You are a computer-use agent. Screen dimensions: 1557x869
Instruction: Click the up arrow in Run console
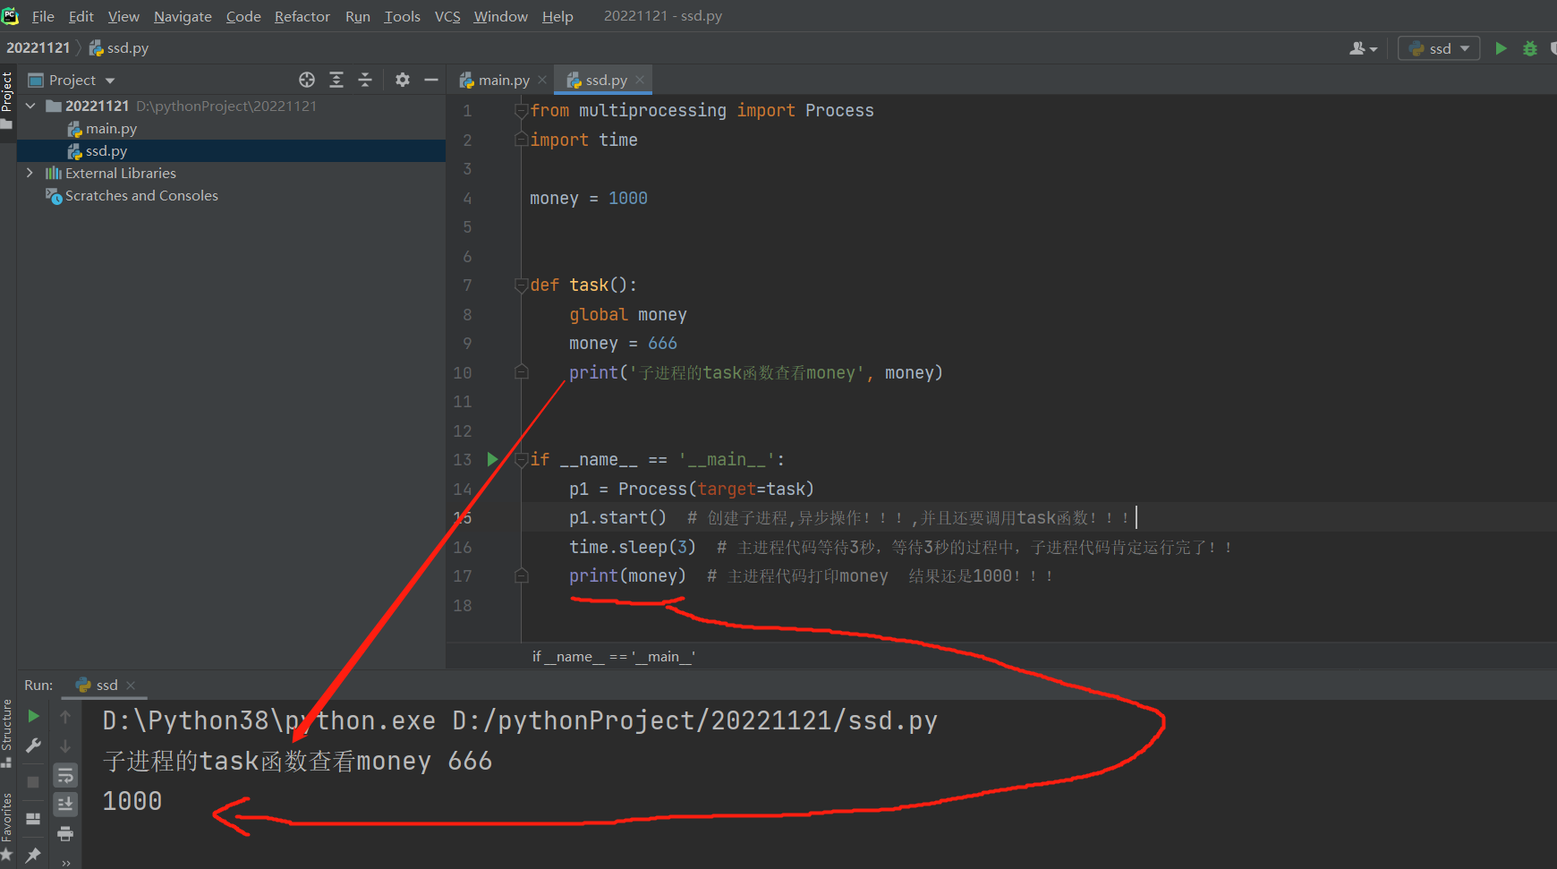(x=65, y=716)
